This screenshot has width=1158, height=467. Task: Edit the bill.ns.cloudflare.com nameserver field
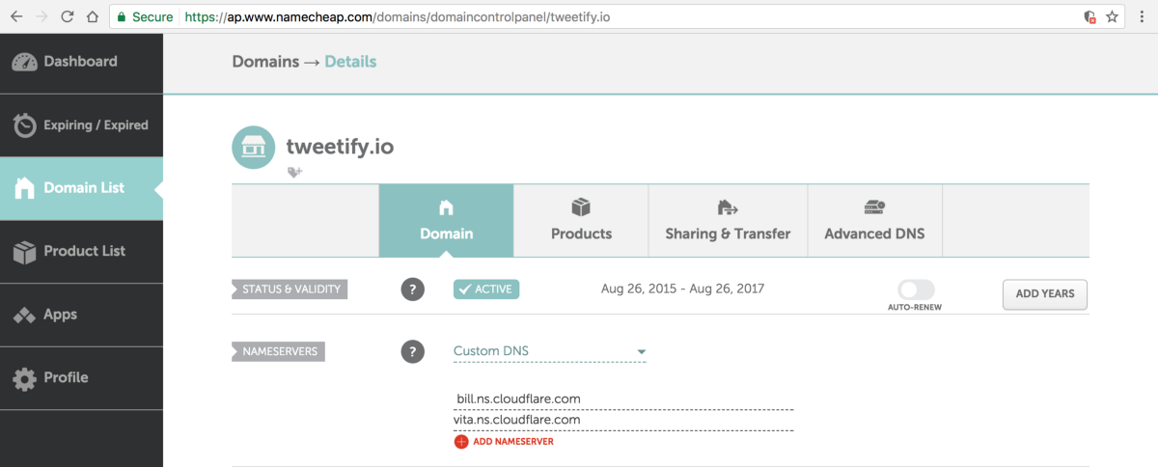623,398
